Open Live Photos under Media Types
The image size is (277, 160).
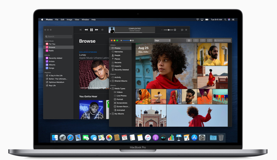point(120,96)
